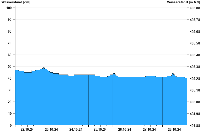Click the 404,98 value on right axis

[195, 114]
